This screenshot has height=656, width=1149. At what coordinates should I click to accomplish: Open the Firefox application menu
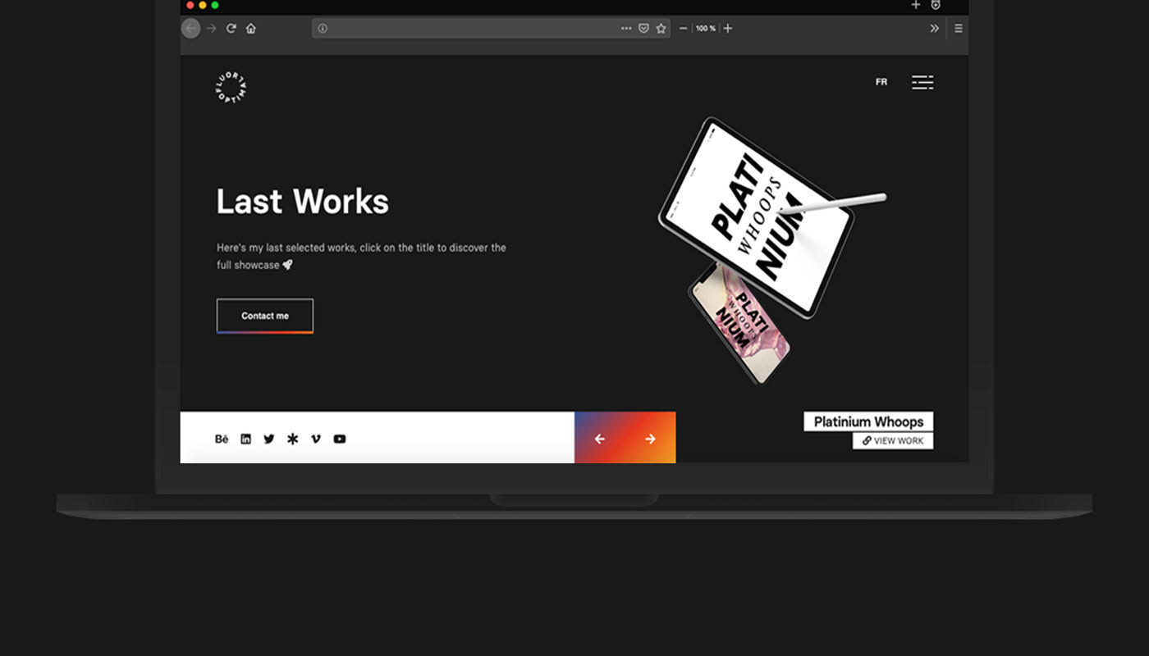958,29
